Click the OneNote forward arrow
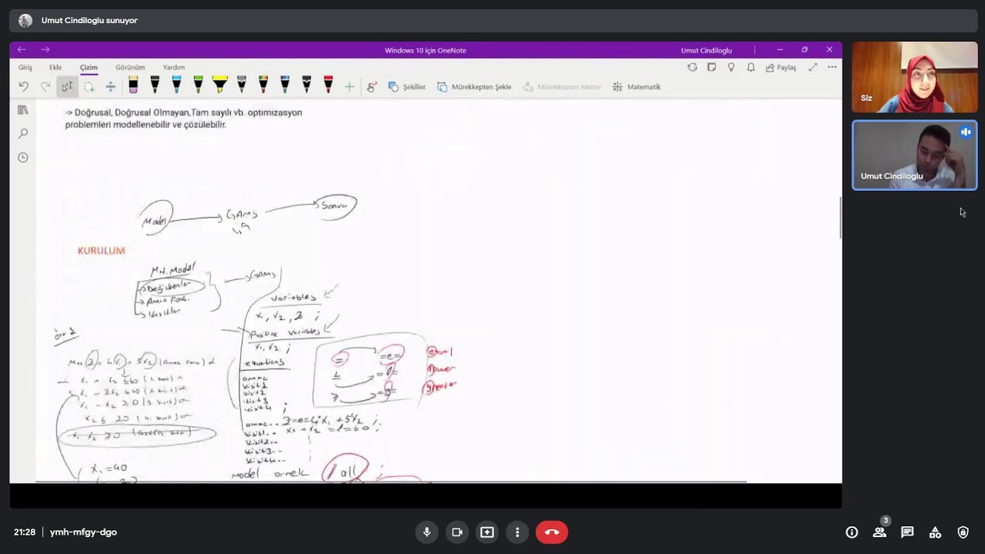Image resolution: width=985 pixels, height=554 pixels. click(x=45, y=50)
